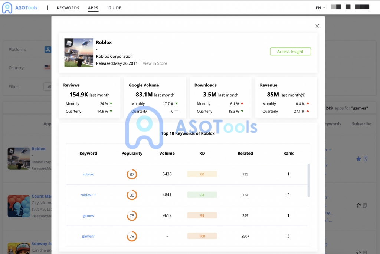The height and width of the screenshot is (254, 380).
Task: Click the Volume column header
Action: (167, 153)
